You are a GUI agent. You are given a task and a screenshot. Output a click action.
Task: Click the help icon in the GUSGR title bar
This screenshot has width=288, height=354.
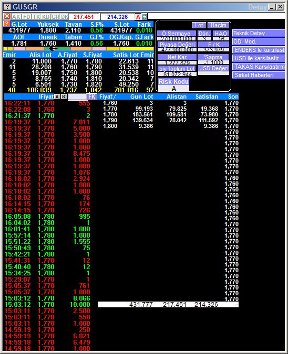[x=7, y=7]
